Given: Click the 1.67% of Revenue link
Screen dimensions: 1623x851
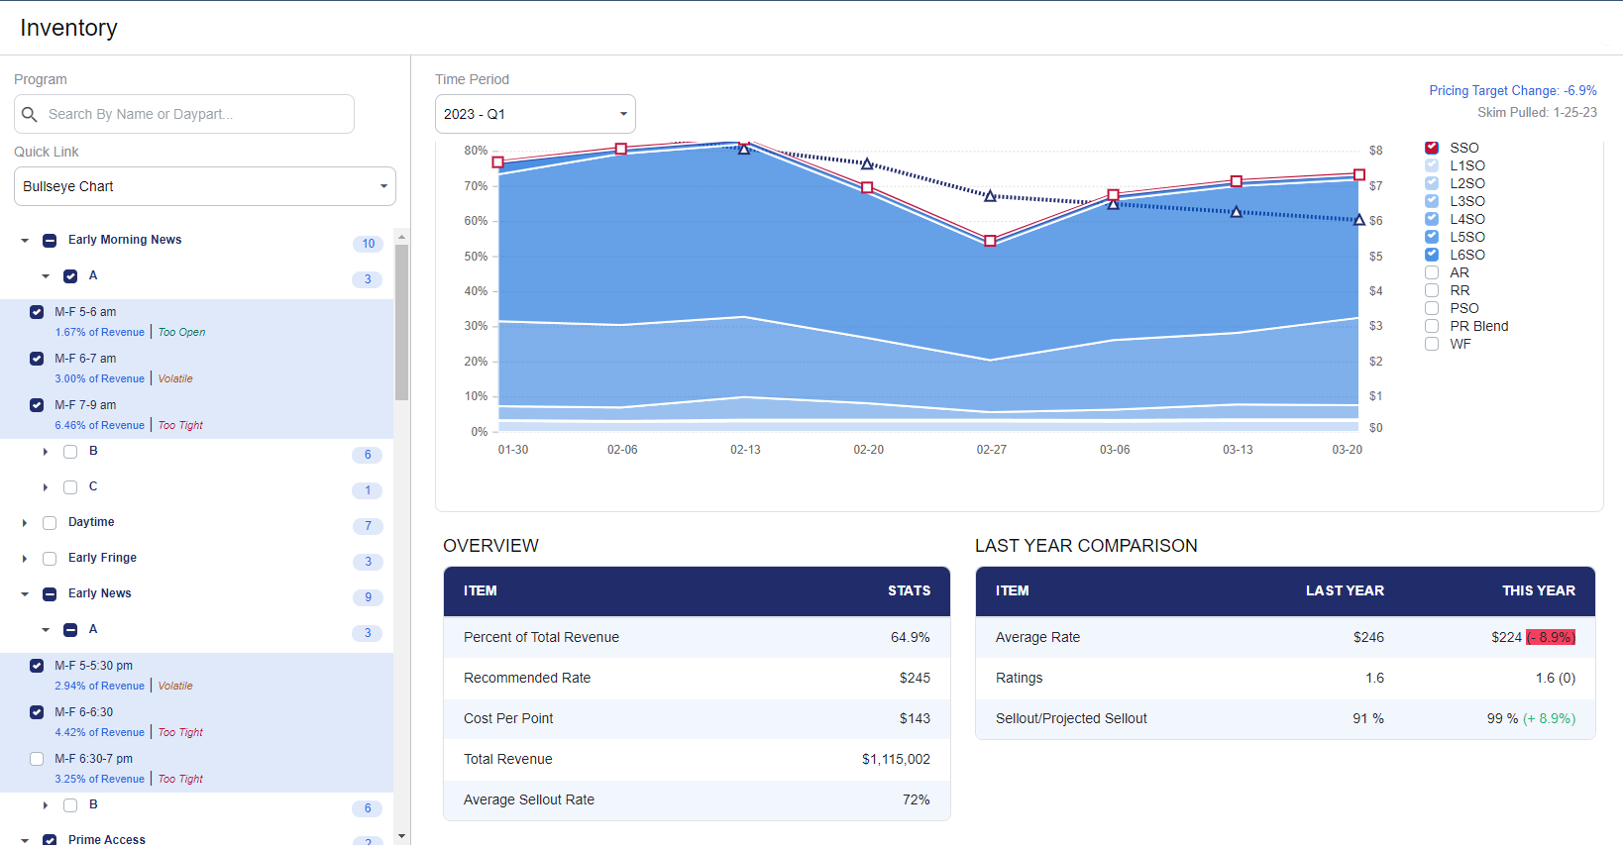Looking at the screenshot, I should (x=100, y=332).
